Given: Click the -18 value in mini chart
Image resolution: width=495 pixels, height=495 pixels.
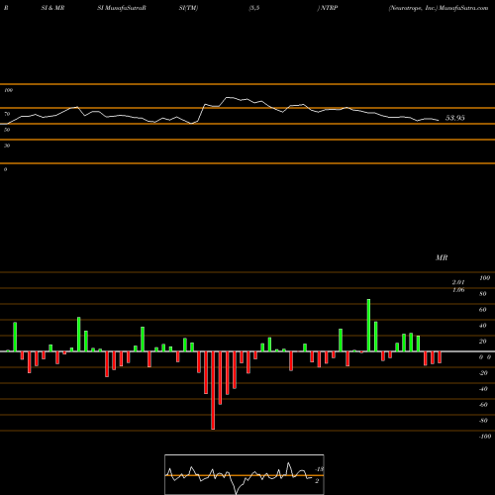Looking at the screenshot, I should click(x=320, y=469).
